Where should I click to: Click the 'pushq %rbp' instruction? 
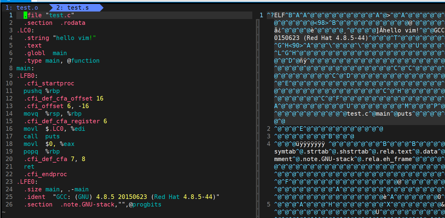[42, 91]
